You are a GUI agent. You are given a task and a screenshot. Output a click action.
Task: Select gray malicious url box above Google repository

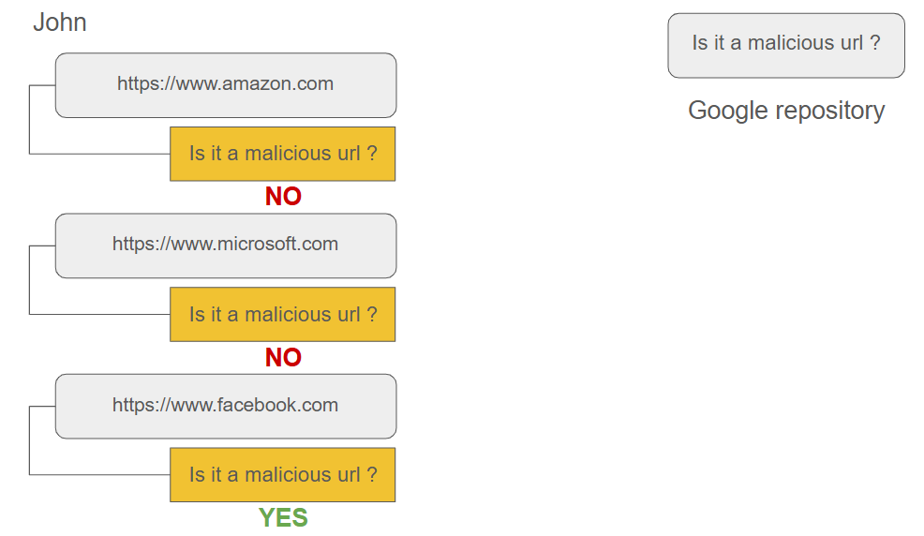[786, 45]
